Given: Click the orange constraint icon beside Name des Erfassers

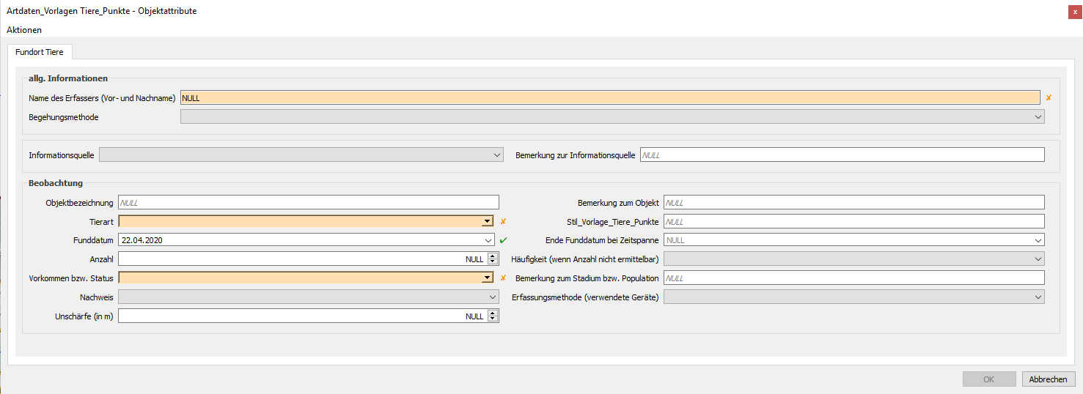Looking at the screenshot, I should pos(1049,98).
